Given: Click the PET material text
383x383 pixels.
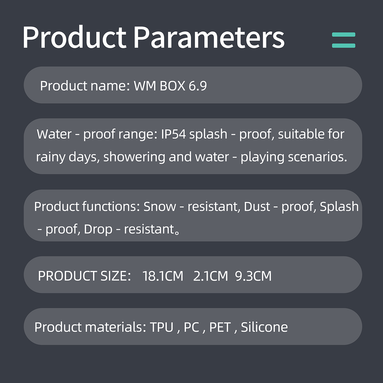Looking at the screenshot, I should pos(220,327).
